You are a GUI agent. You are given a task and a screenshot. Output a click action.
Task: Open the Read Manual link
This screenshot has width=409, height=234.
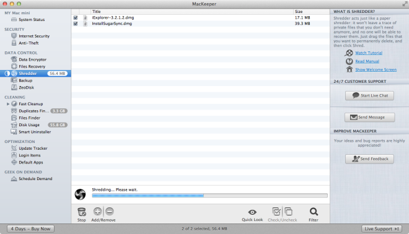click(367, 61)
